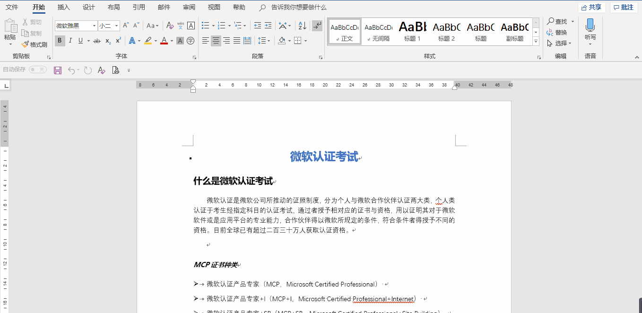Viewport: 642px width, 313px height.
Task: Click the tell me what to do box
Action: click(299, 8)
